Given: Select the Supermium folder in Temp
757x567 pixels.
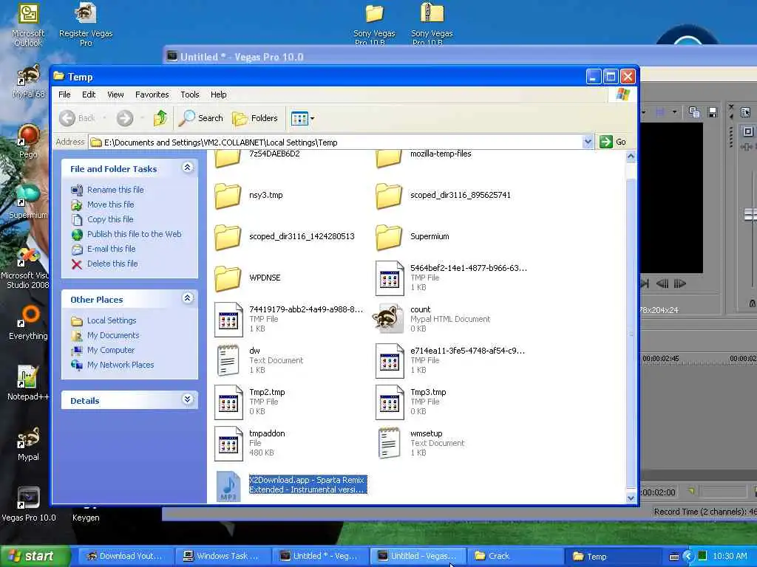Looking at the screenshot, I should point(413,236).
